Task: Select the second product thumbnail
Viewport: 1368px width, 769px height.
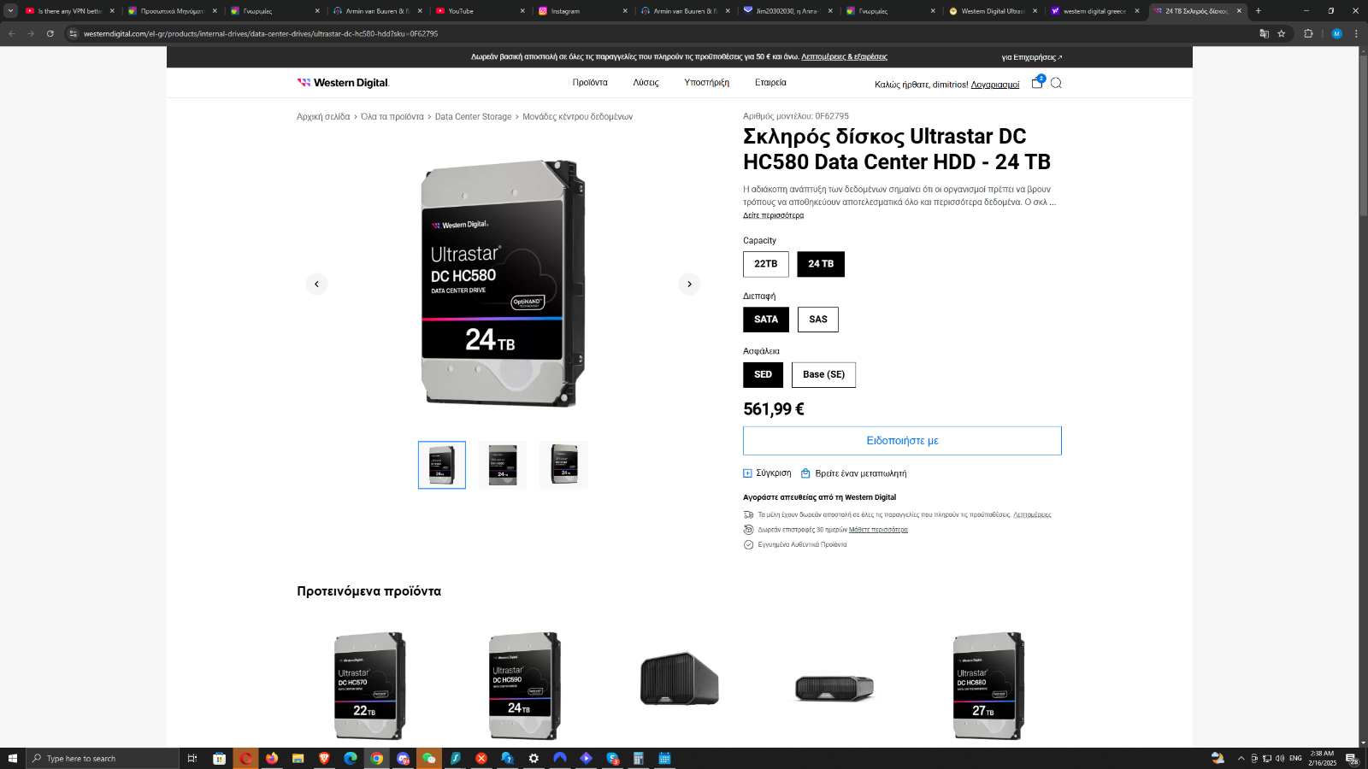Action: pos(503,465)
